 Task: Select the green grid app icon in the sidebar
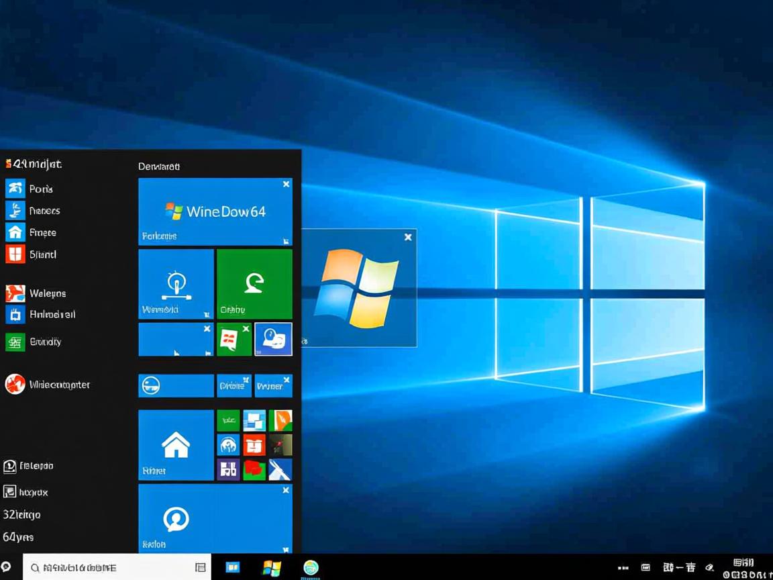pos(15,342)
